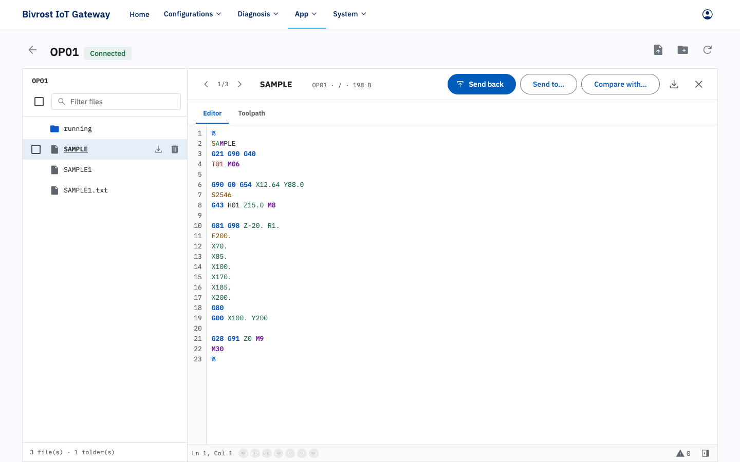Click the Connected status badge
The width and height of the screenshot is (740, 462).
pos(107,53)
